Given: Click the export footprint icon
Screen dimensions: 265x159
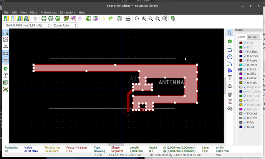Looking at the screenshot, I should point(95,18).
